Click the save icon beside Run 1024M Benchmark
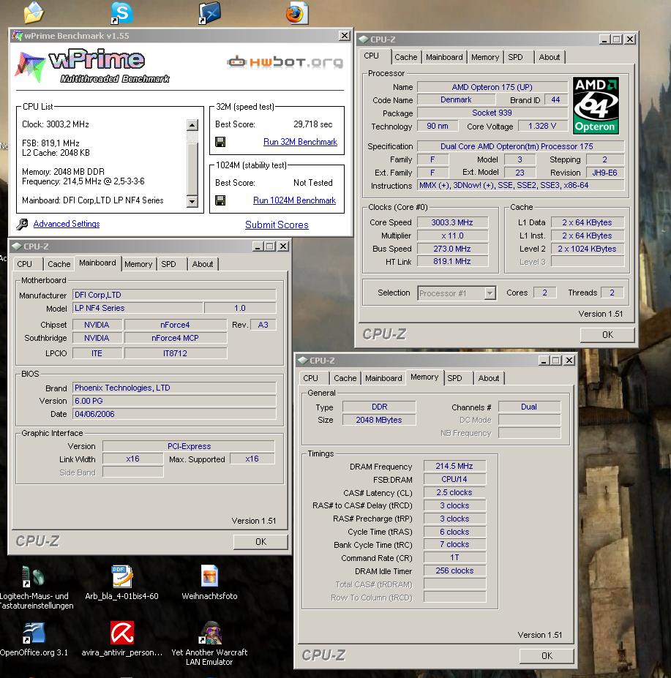This screenshot has height=678, width=671. coord(220,200)
